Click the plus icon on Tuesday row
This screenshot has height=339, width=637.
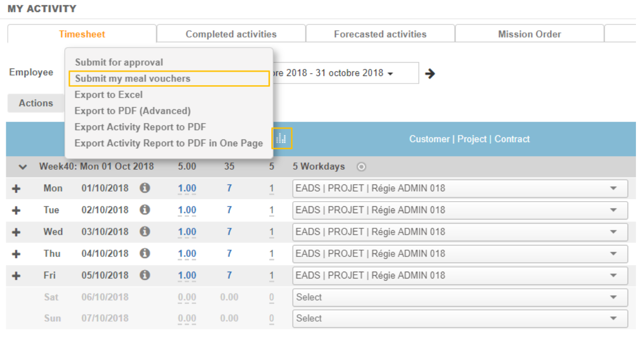16,211
